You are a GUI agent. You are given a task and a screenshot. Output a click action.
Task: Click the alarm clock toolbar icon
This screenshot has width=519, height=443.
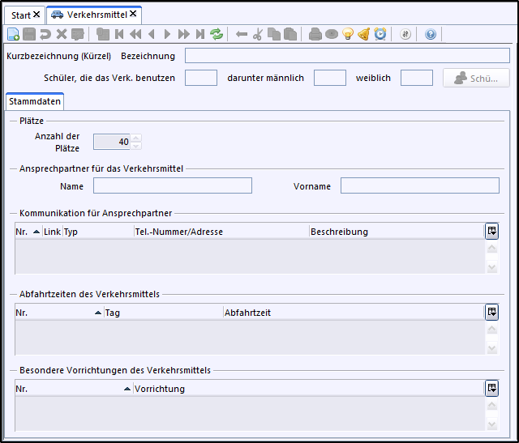380,34
